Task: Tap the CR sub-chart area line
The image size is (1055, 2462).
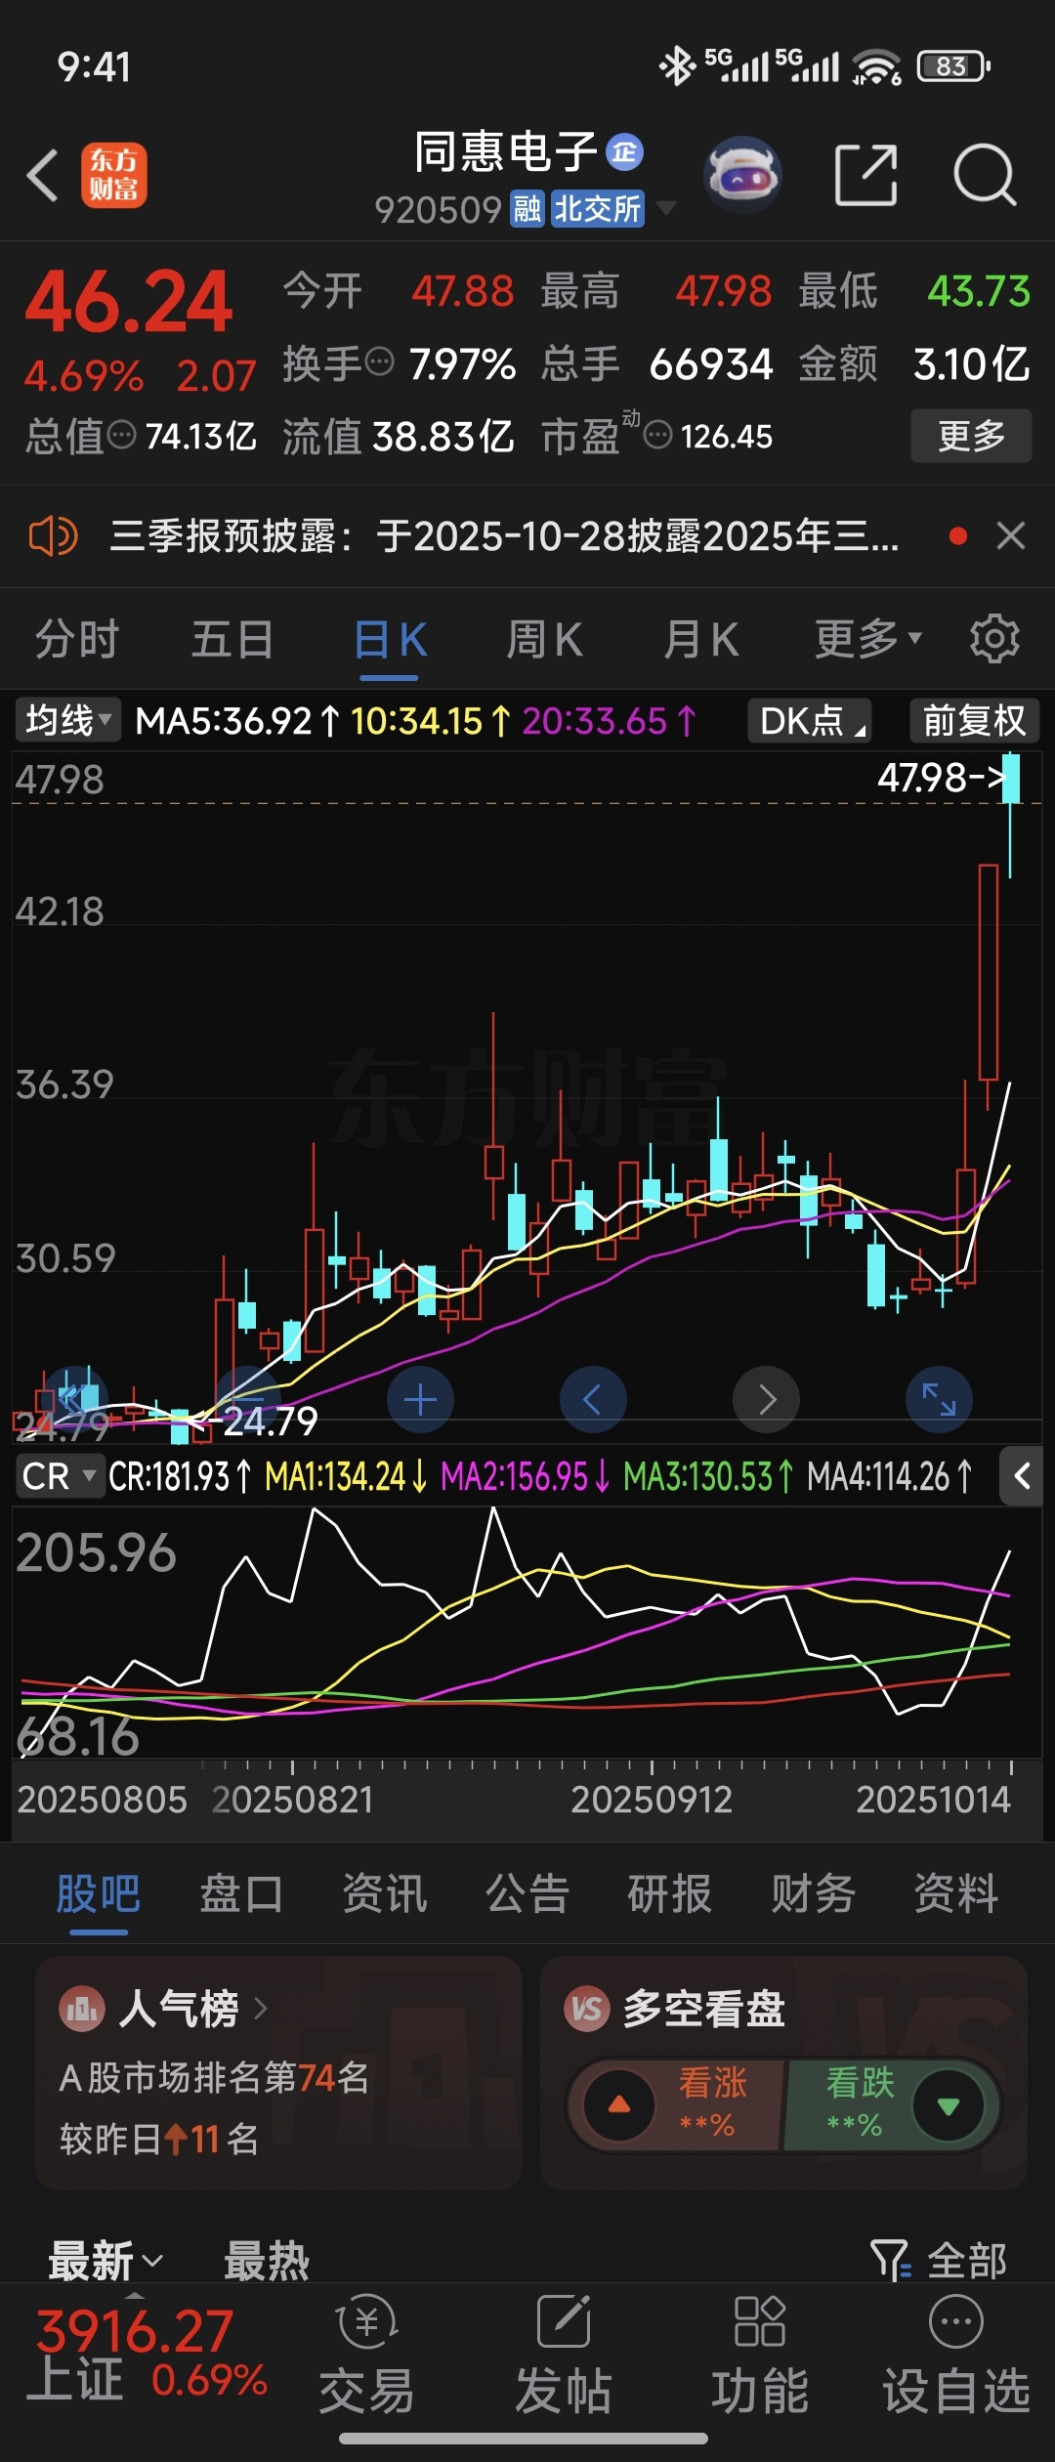Action: tap(527, 1634)
